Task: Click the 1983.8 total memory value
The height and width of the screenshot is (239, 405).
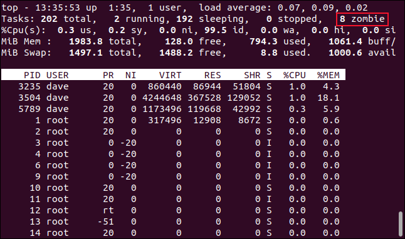Action: 86,41
